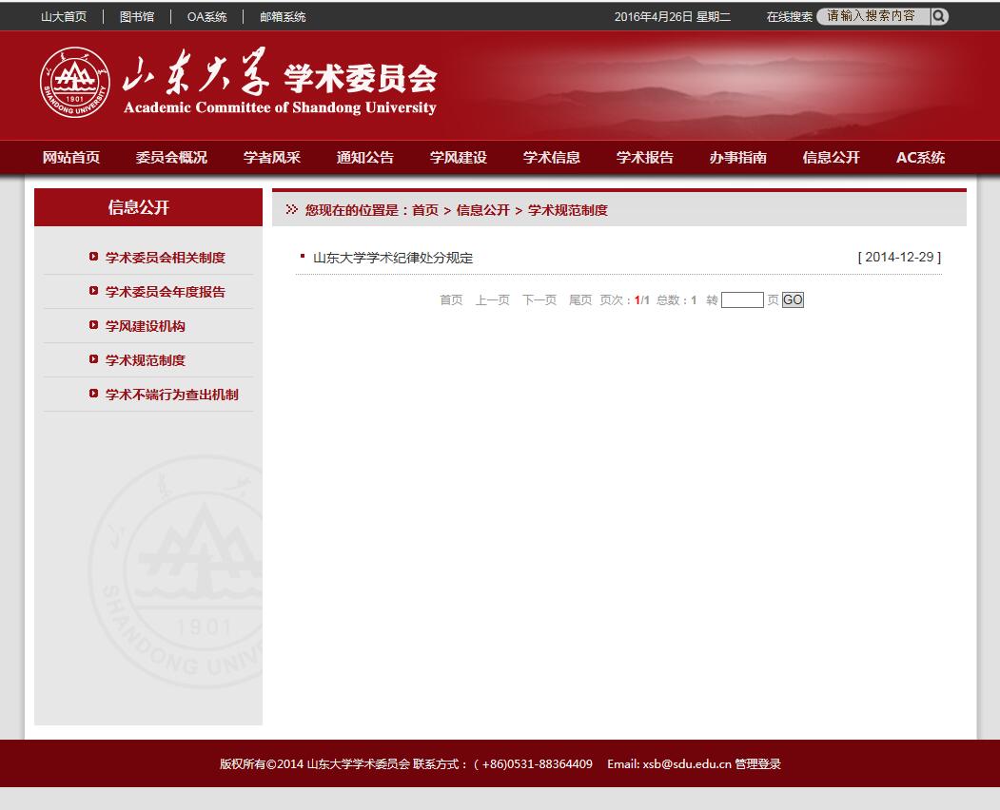Viewport: 1000px width, 810px height.
Task: Select 学术委员会相关制度 in sidebar
Action: click(166, 258)
